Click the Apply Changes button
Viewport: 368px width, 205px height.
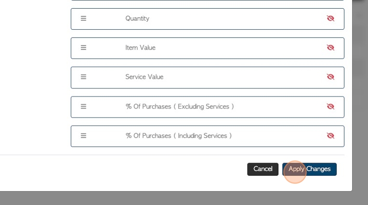(x=309, y=169)
